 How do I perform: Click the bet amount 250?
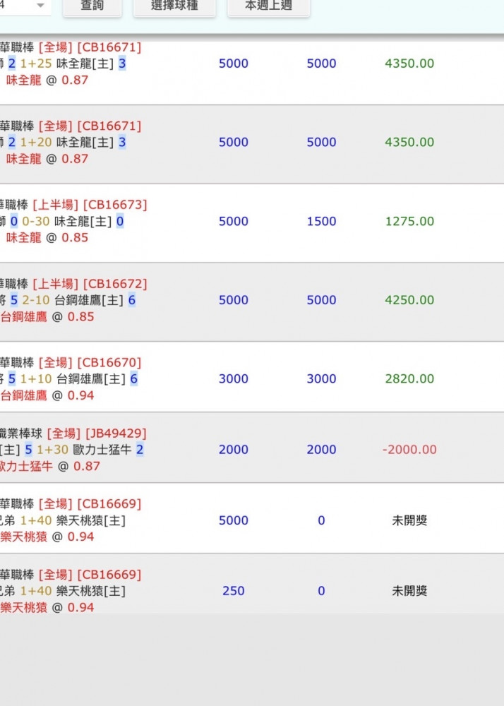point(234,591)
